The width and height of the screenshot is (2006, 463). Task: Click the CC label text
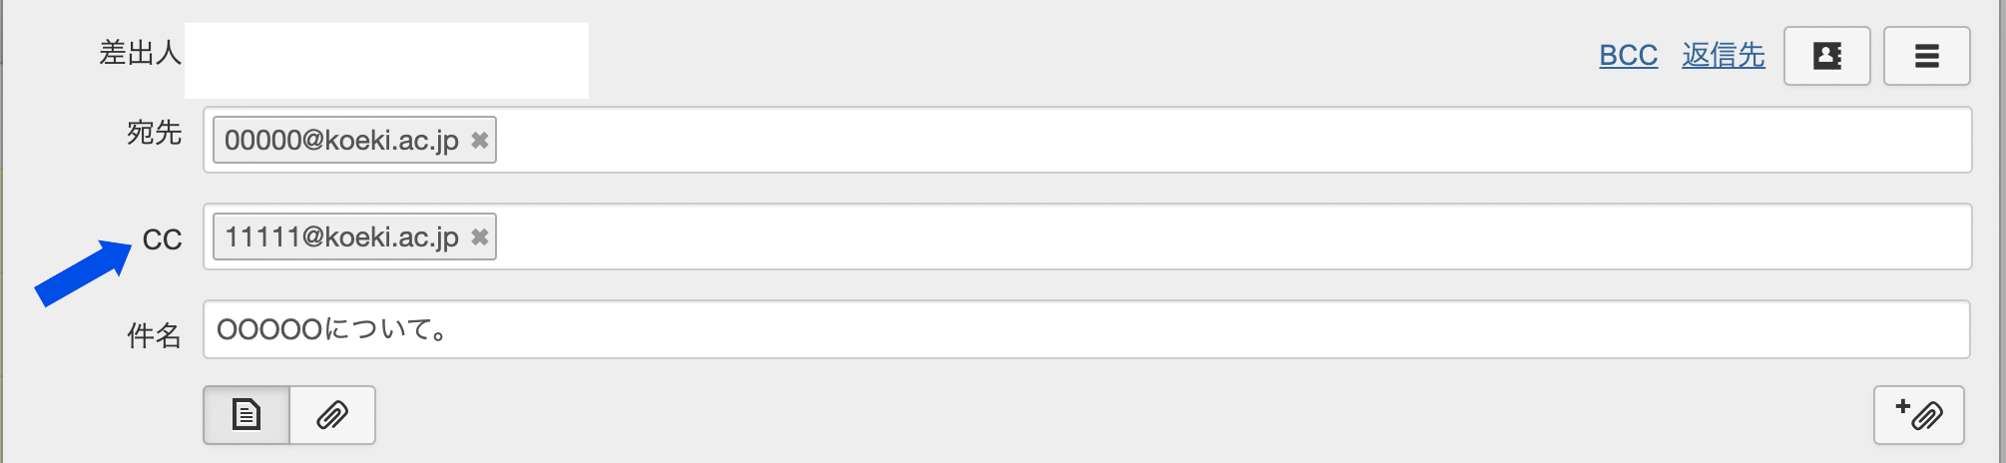tap(162, 239)
